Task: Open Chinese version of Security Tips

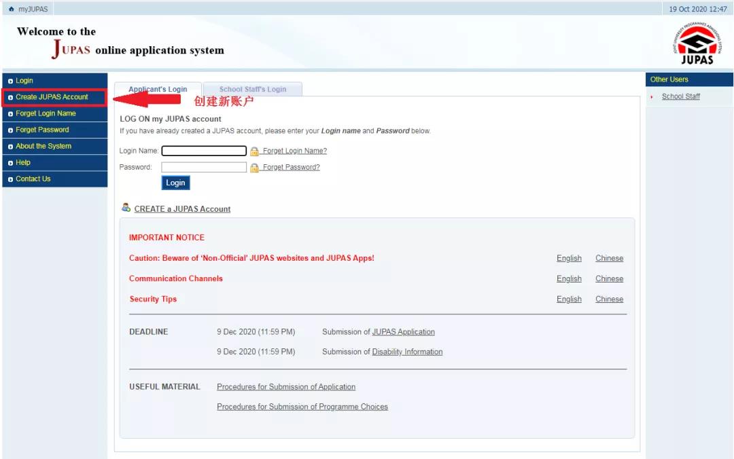Action: 609,299
